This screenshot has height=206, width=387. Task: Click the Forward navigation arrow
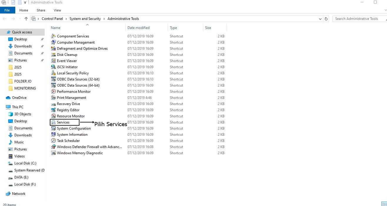[x=13, y=18]
